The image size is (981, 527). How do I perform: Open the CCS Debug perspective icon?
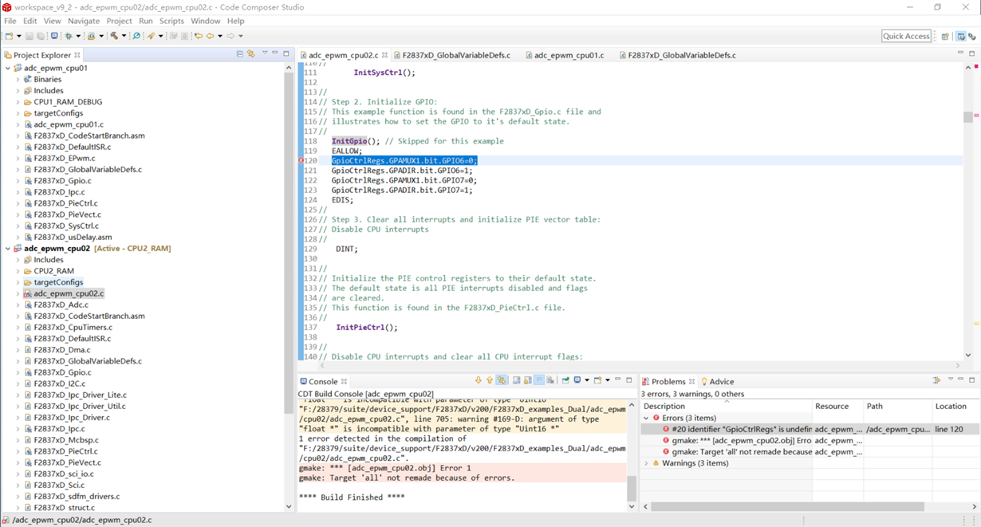tap(972, 36)
